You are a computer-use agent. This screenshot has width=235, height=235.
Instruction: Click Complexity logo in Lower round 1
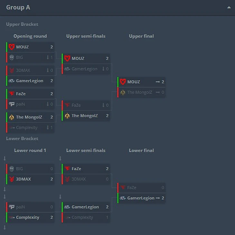(x=12, y=217)
